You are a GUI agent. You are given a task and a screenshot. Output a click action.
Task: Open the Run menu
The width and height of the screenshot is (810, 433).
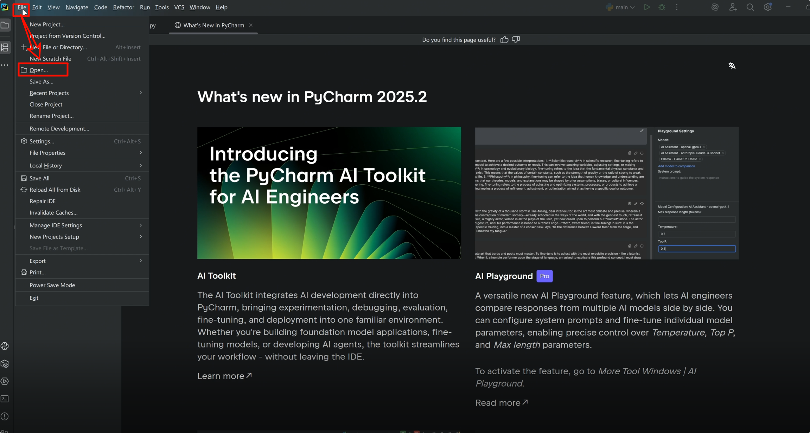145,7
